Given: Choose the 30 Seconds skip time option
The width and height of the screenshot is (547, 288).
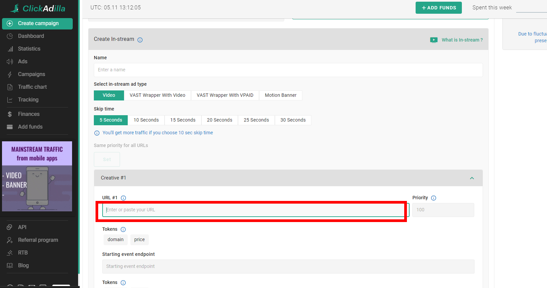Looking at the screenshot, I should [x=293, y=120].
